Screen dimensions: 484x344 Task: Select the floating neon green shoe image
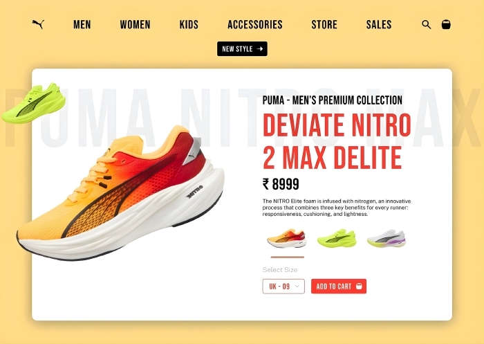tap(34, 103)
